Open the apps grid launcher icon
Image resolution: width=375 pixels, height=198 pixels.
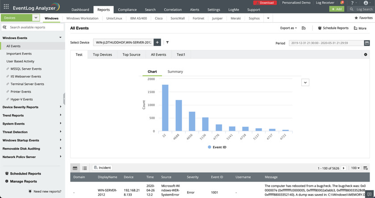(6, 7)
